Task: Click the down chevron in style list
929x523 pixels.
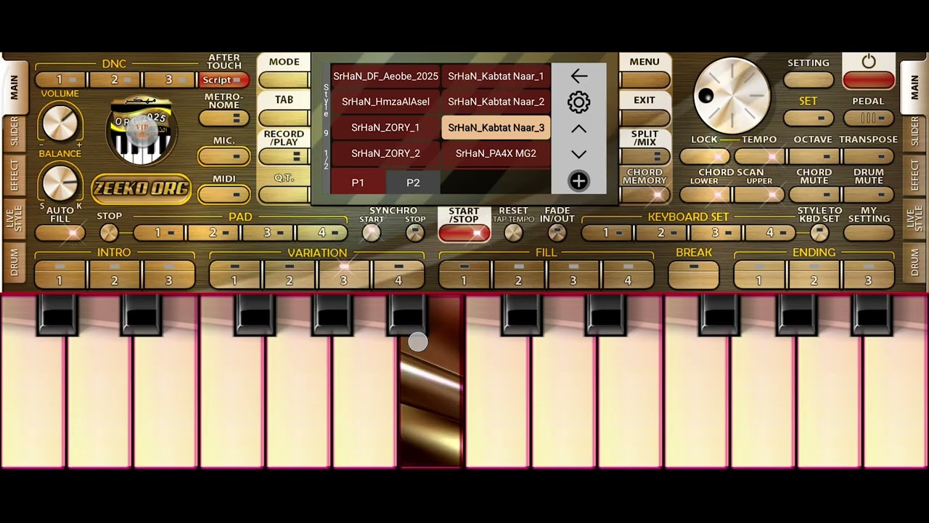Action: click(x=578, y=154)
